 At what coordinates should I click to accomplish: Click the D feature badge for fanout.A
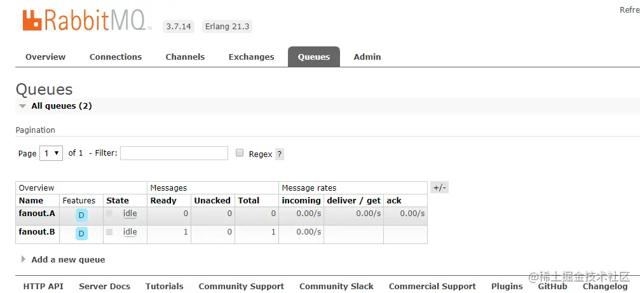click(x=81, y=215)
